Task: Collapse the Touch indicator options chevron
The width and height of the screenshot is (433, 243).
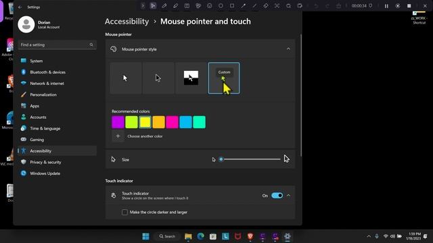Action: pyautogui.click(x=289, y=196)
